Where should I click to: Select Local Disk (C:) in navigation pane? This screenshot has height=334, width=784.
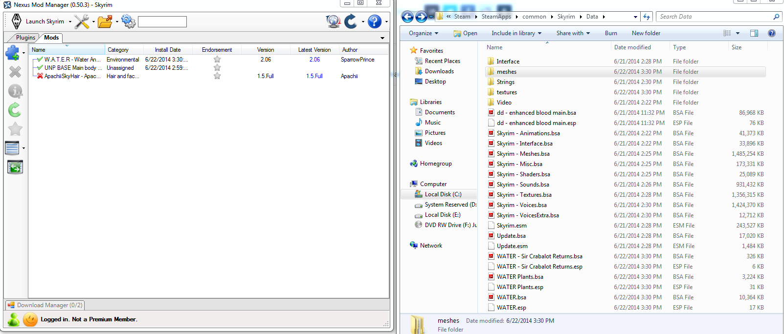pos(443,194)
